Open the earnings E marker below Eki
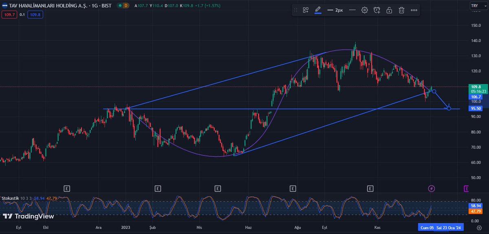 [x=67, y=188]
